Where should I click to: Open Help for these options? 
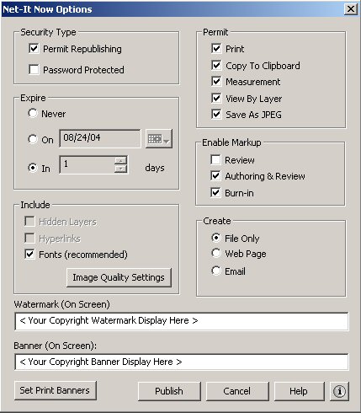tap(299, 391)
